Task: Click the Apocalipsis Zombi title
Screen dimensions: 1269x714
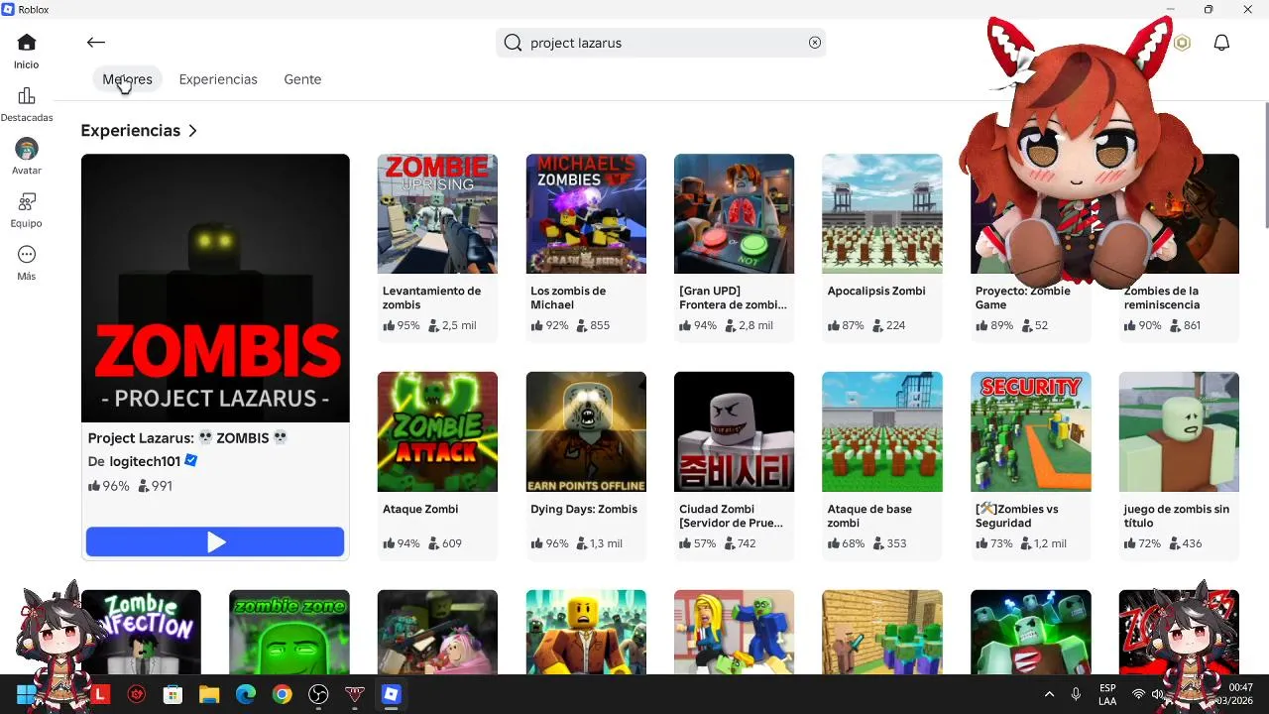Action: tap(876, 291)
